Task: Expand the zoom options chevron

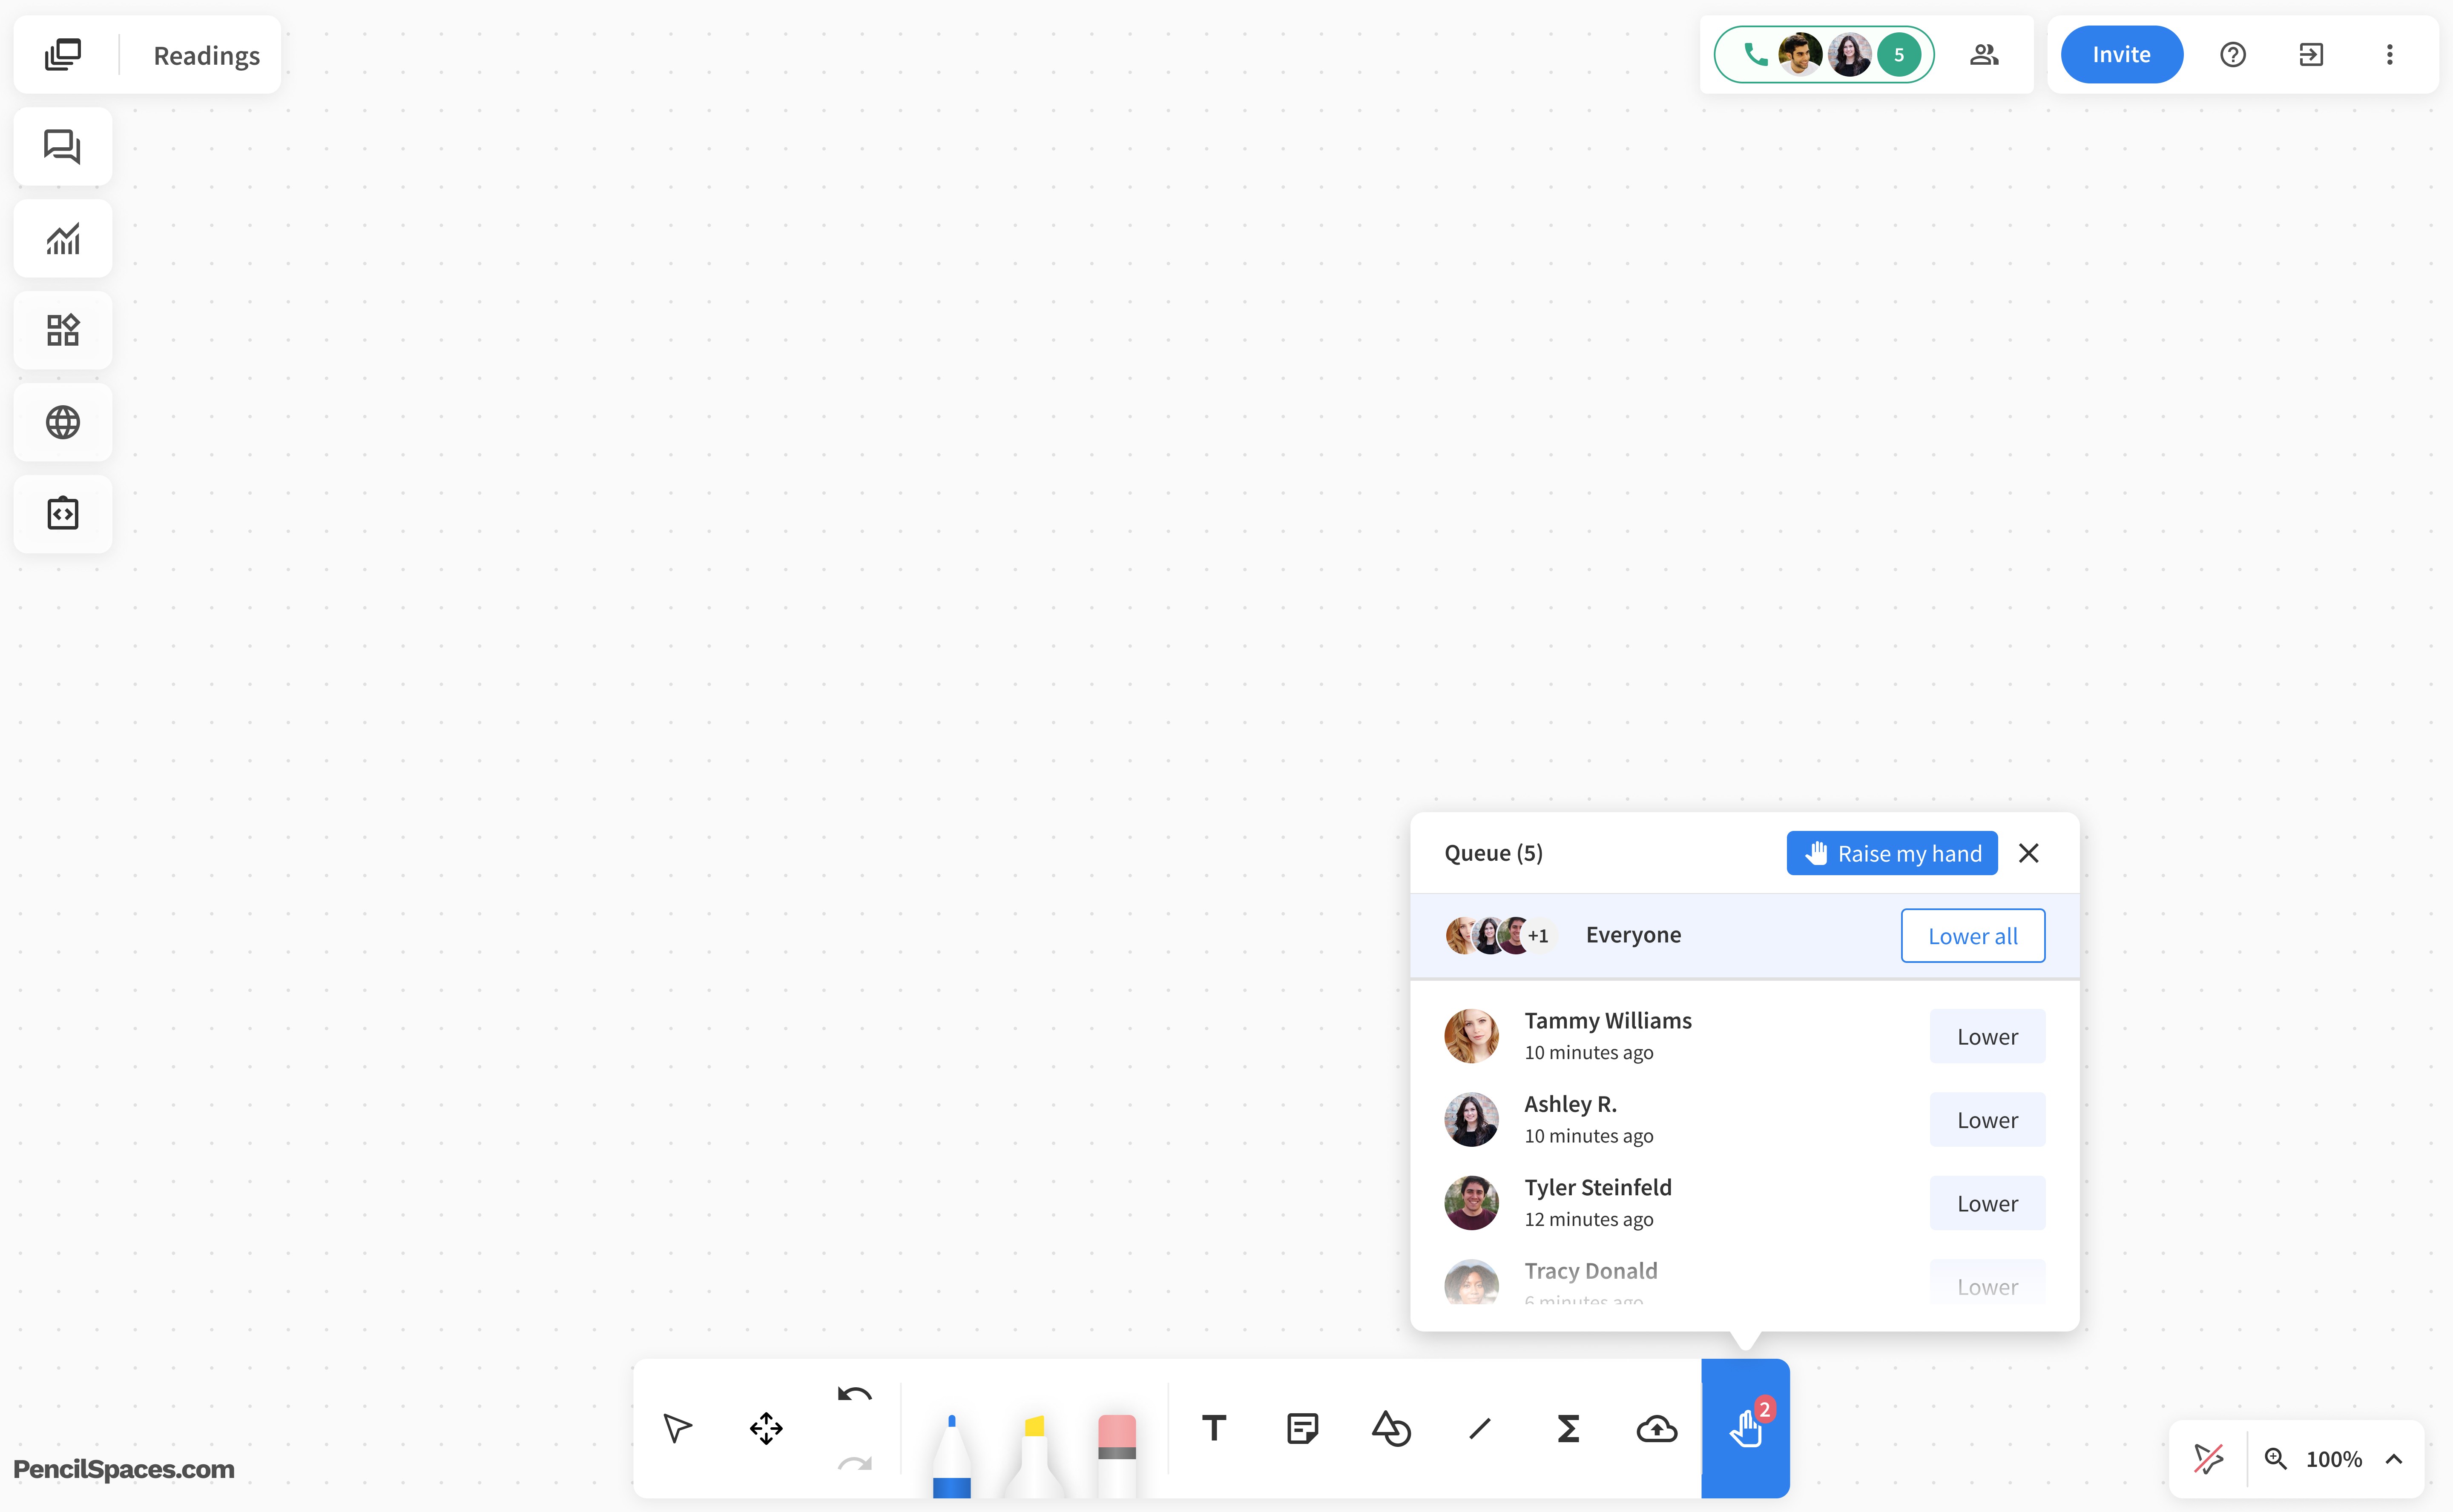Action: 2394,1459
